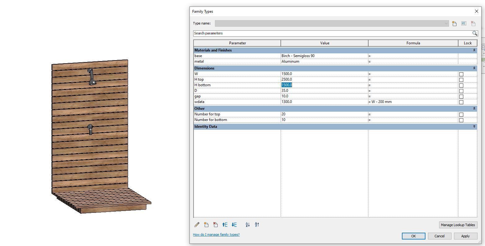Image resolution: width=485 pixels, height=246 pixels.
Task: Click the Search parameters field
Action: pos(332,33)
